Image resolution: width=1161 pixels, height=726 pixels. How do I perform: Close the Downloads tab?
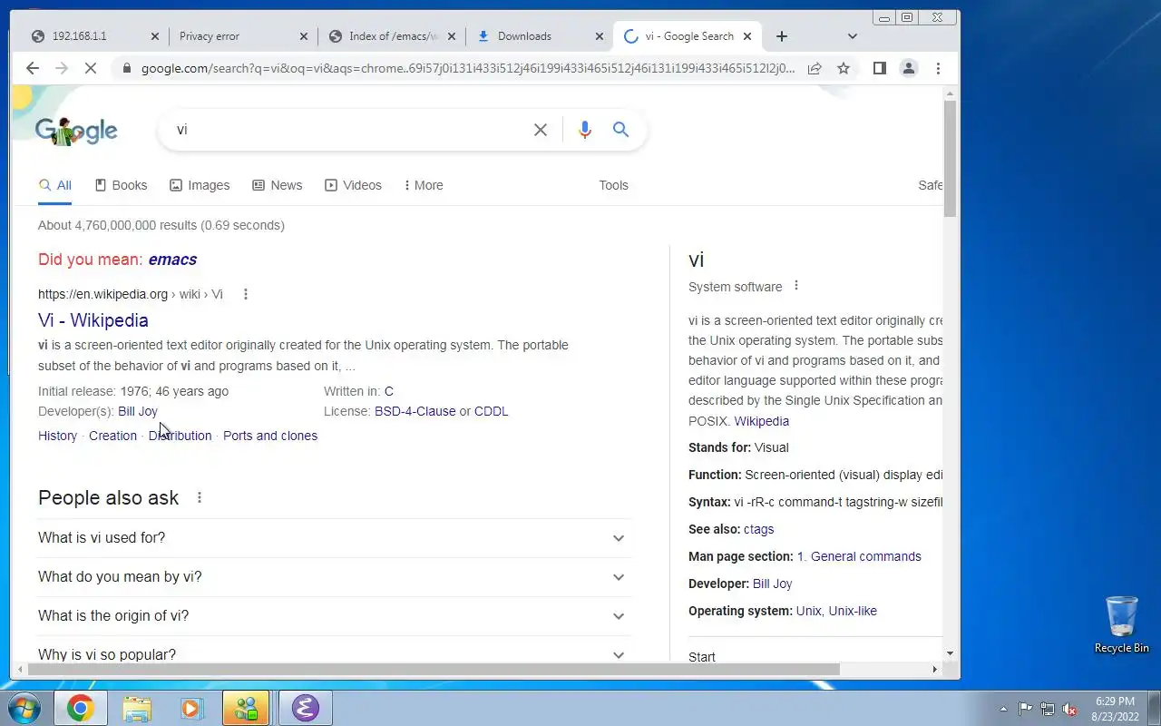coord(600,36)
